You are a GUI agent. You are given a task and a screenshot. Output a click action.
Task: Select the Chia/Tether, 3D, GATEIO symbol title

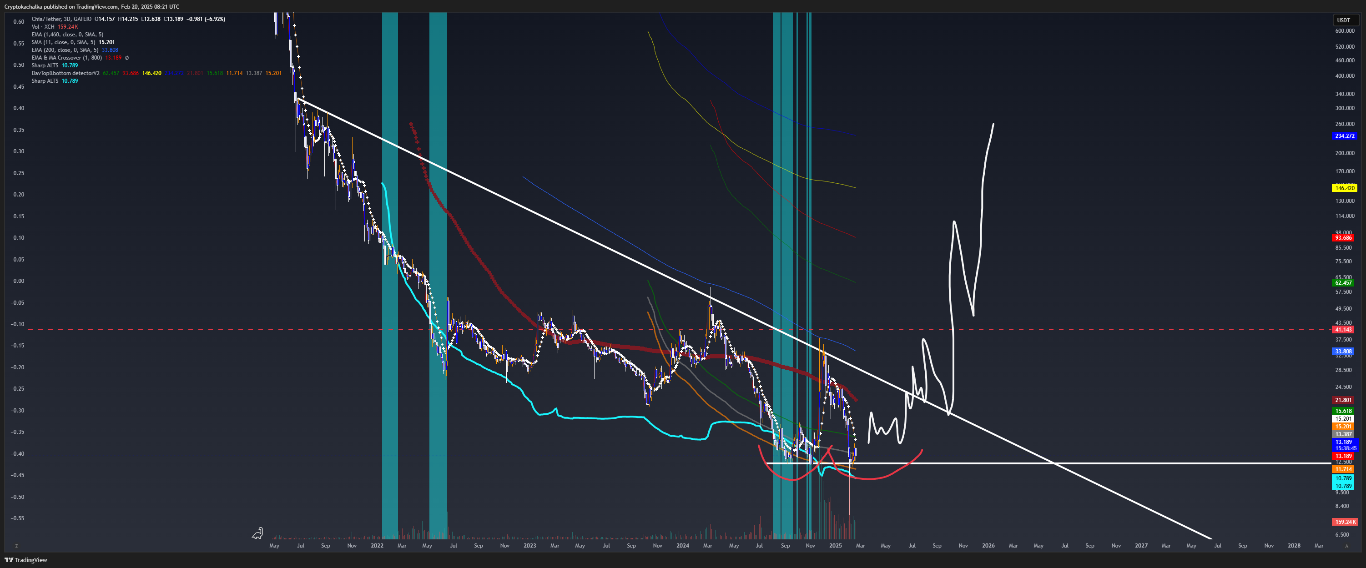(x=61, y=19)
